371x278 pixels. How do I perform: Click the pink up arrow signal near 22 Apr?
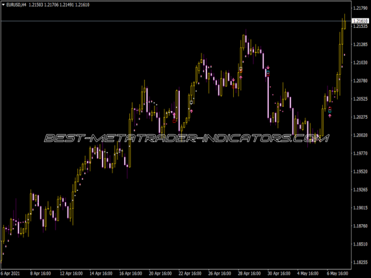pyautogui.click(x=191, y=111)
